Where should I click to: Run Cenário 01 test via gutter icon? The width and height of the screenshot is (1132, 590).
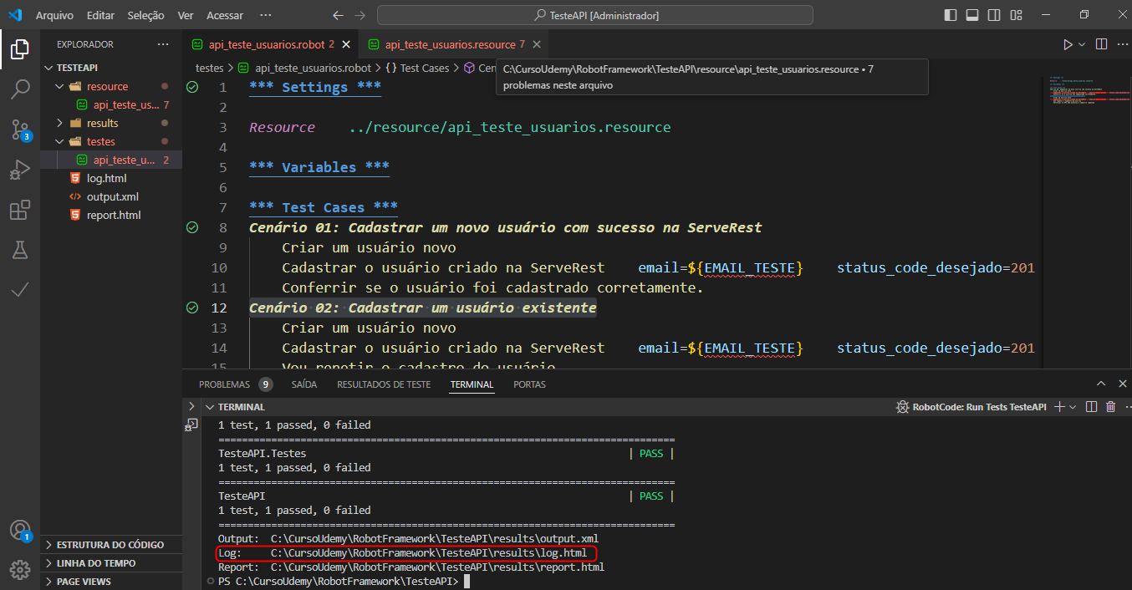[192, 227]
